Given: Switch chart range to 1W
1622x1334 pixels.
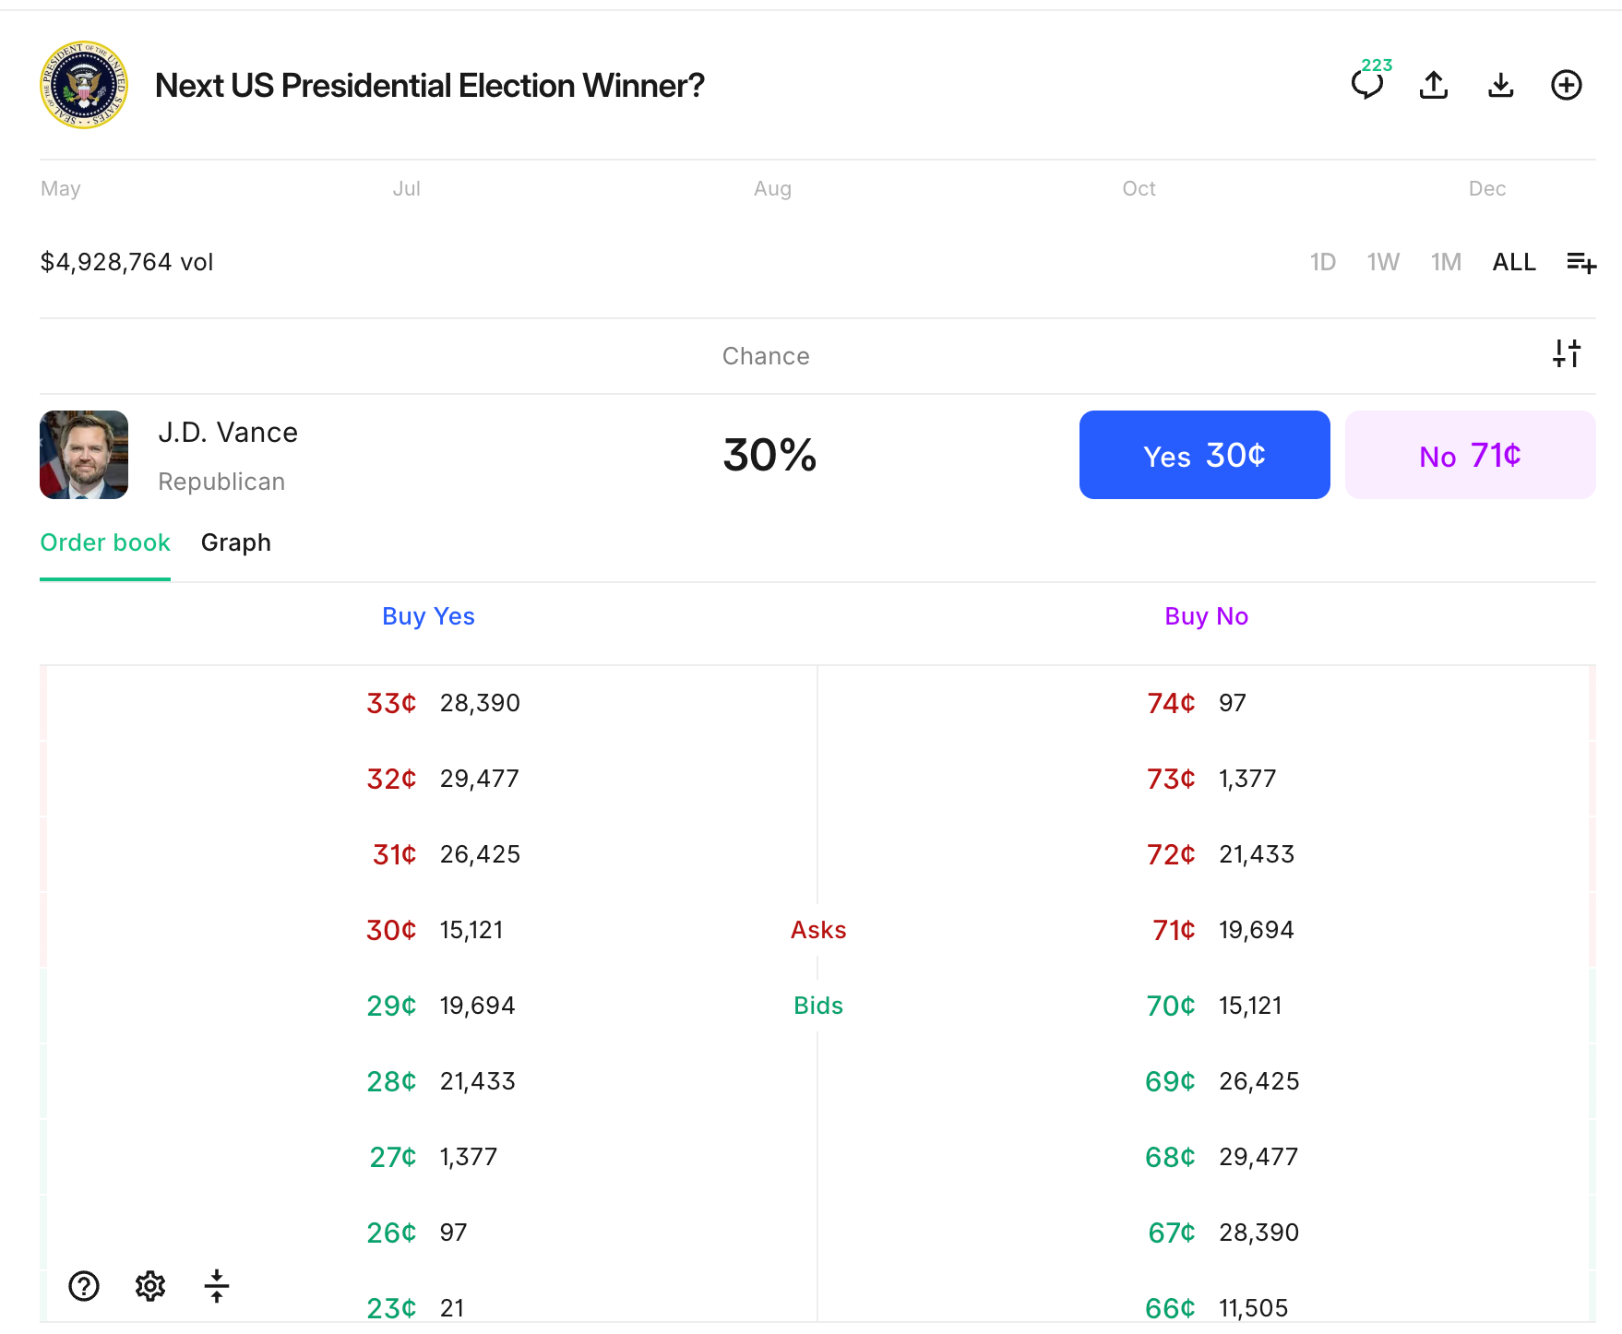Looking at the screenshot, I should tap(1384, 262).
